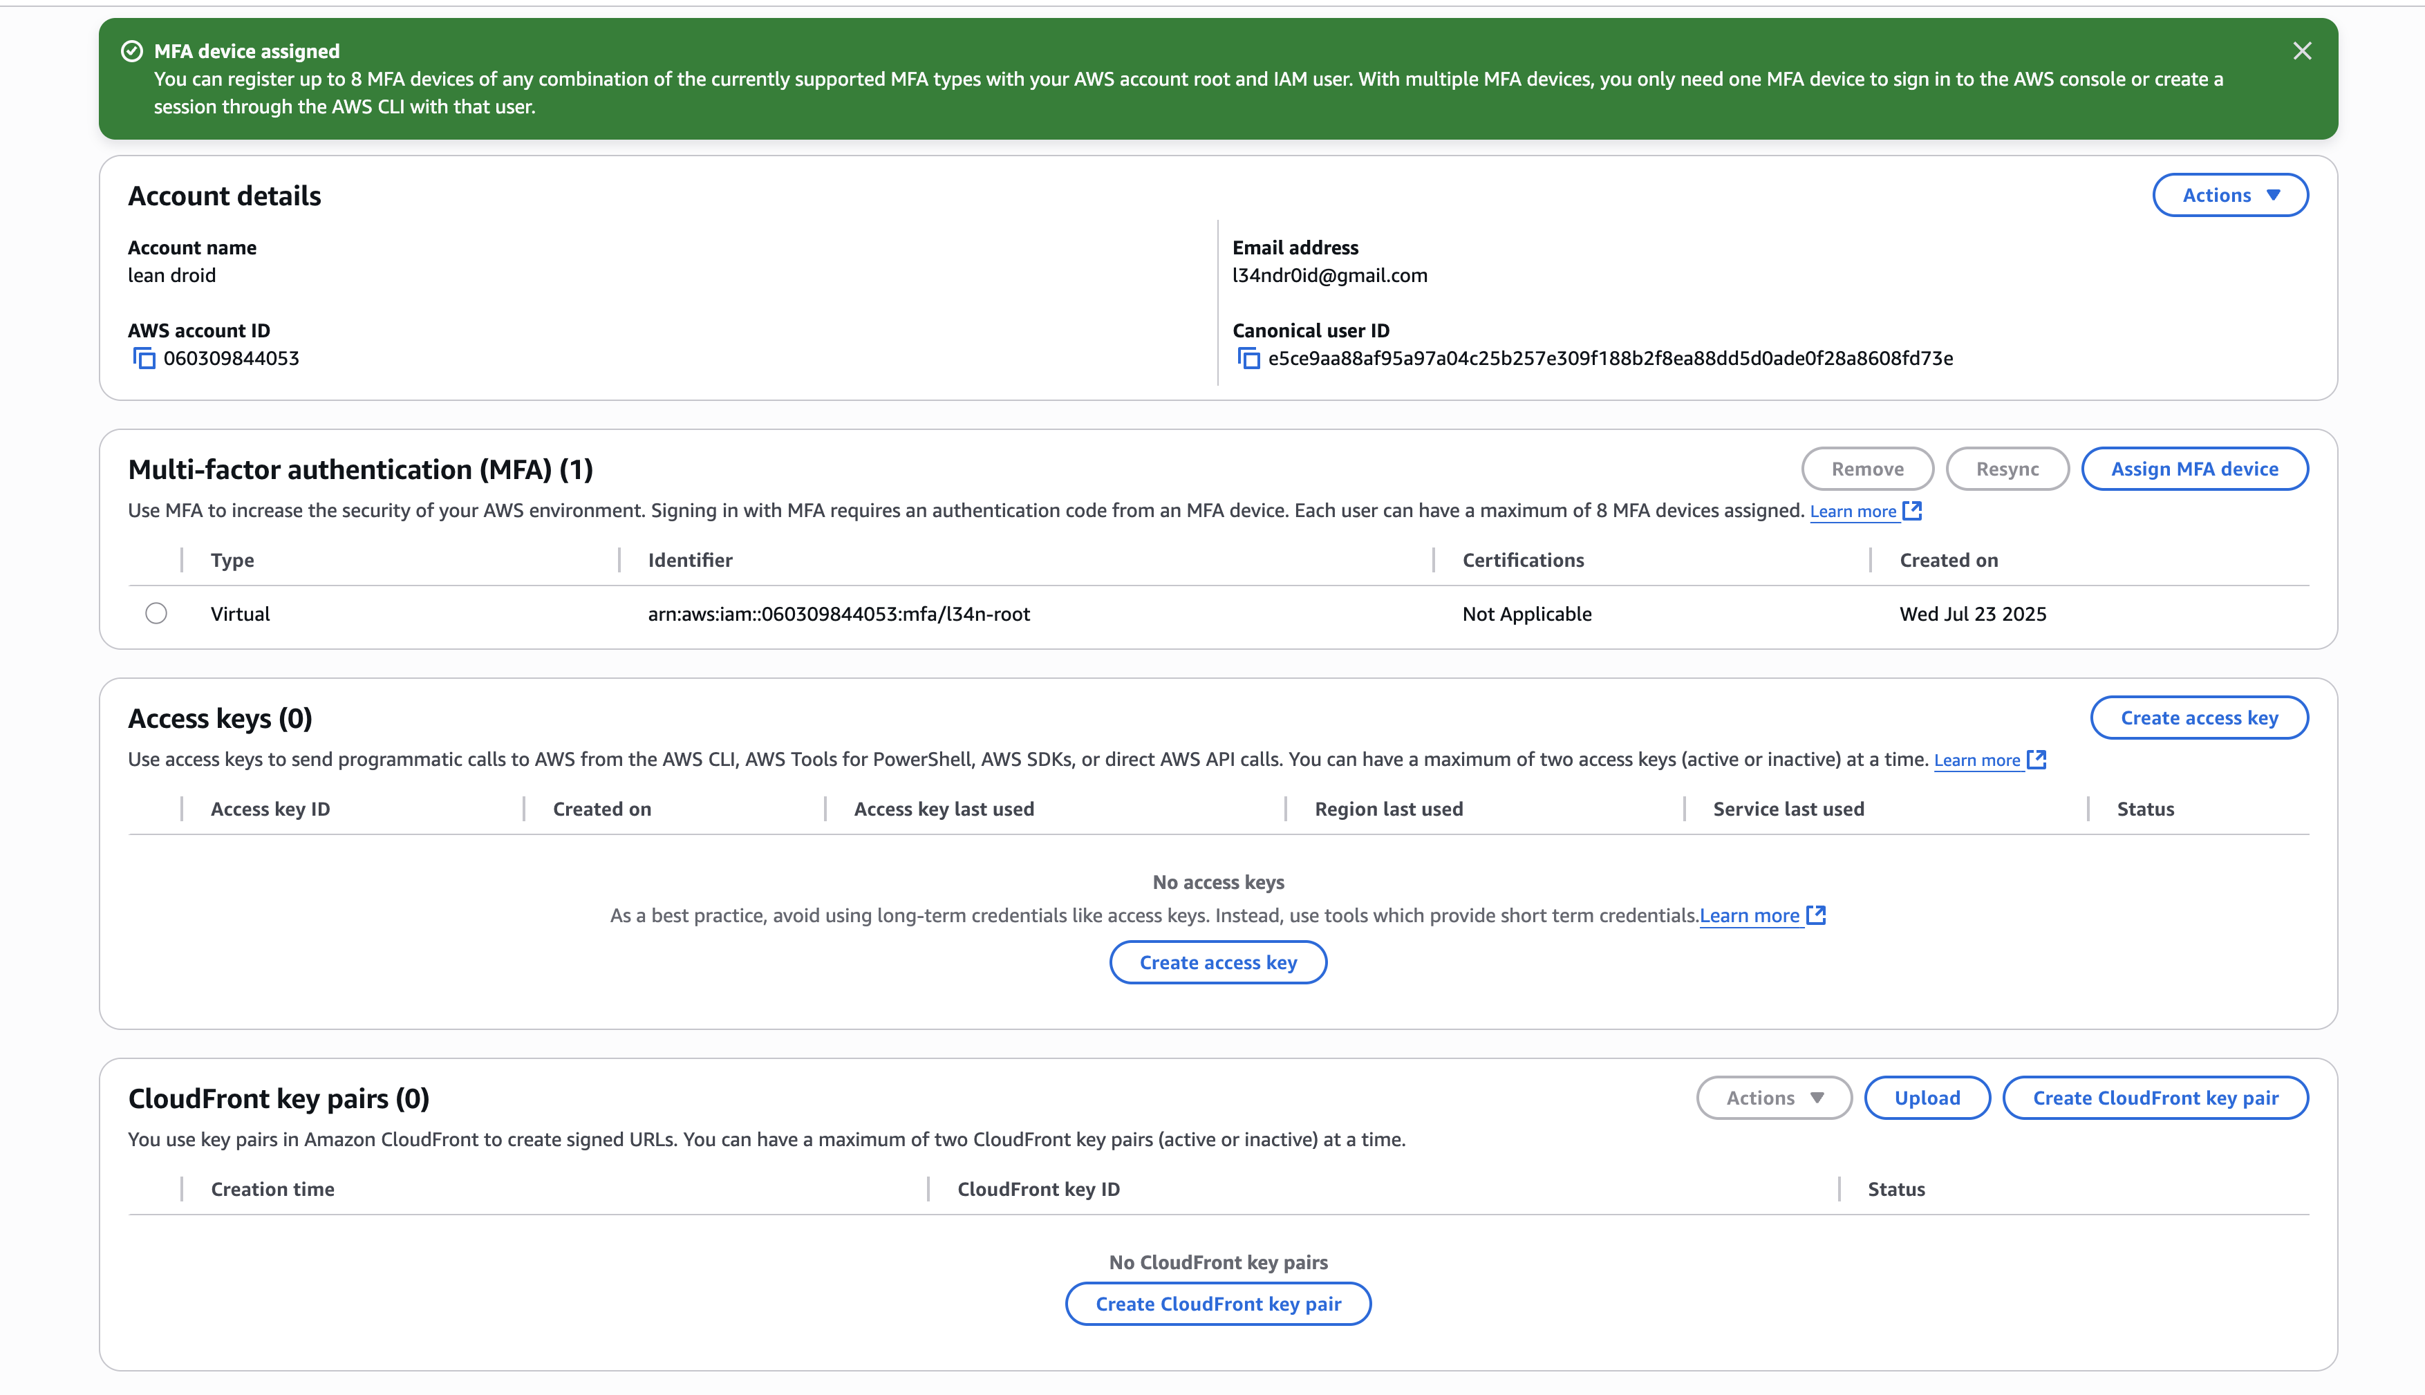Click Create access key under No access keys
The width and height of the screenshot is (2425, 1395).
[x=1218, y=962]
